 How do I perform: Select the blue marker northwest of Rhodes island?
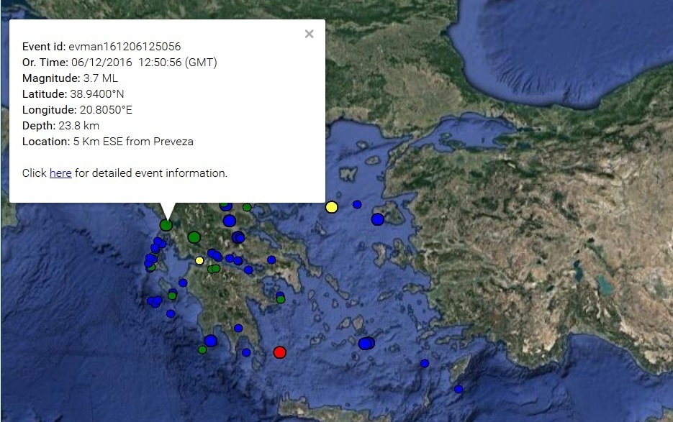pos(425,363)
